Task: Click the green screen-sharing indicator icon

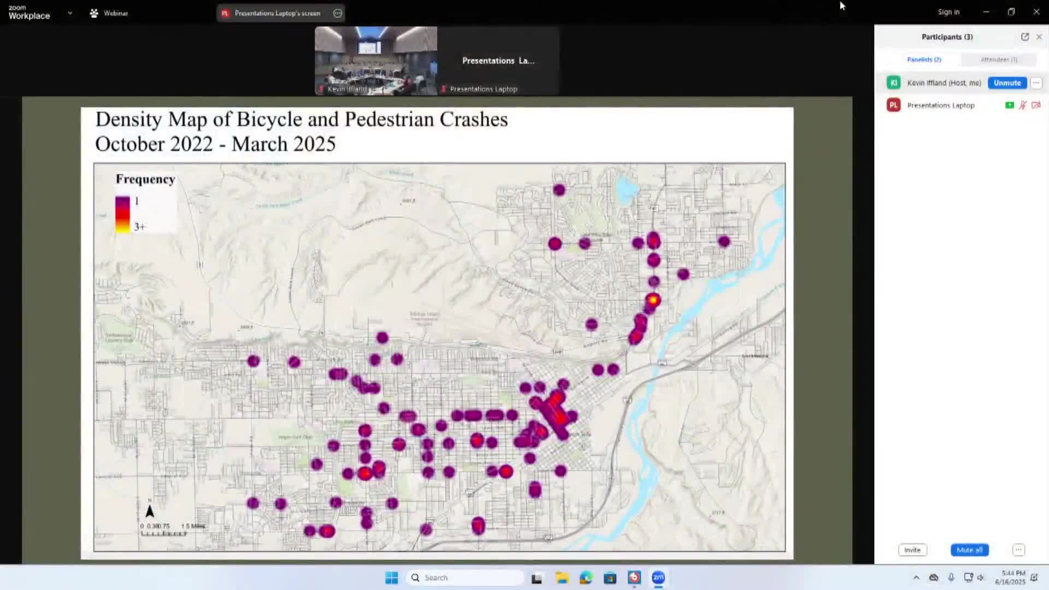Action: pyautogui.click(x=1009, y=105)
